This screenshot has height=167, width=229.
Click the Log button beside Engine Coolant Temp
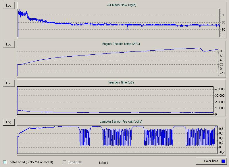(x=9, y=44)
